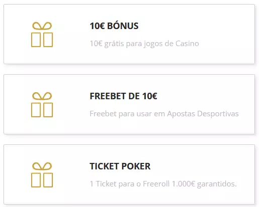Click the gift icon beside 10€ BÓNUS

(x=42, y=35)
